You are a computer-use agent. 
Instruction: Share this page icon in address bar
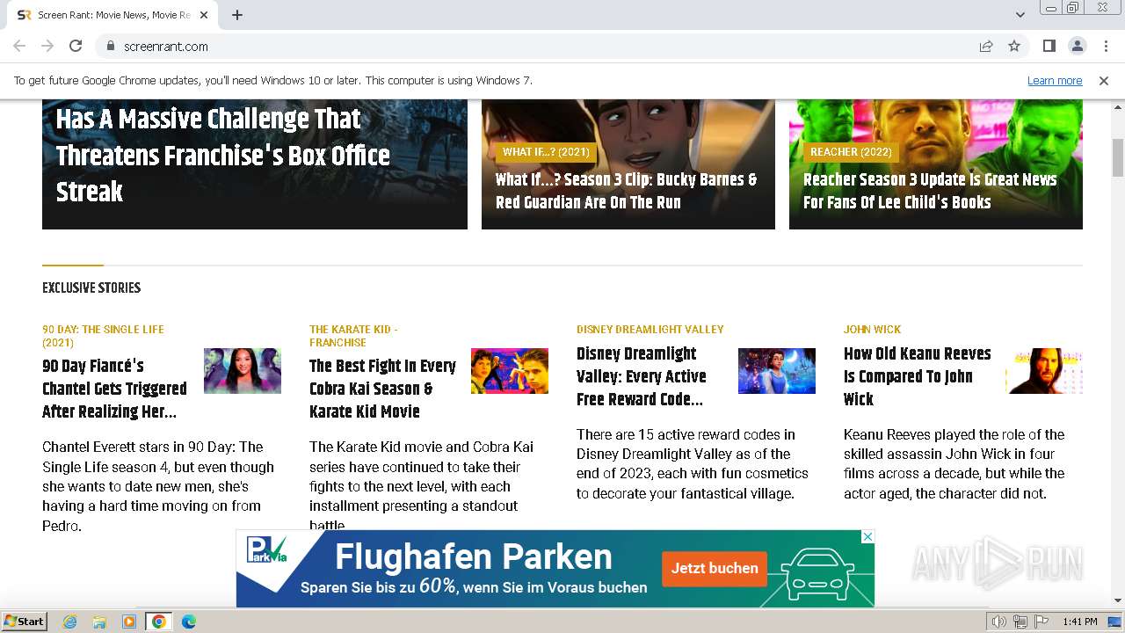(x=986, y=46)
